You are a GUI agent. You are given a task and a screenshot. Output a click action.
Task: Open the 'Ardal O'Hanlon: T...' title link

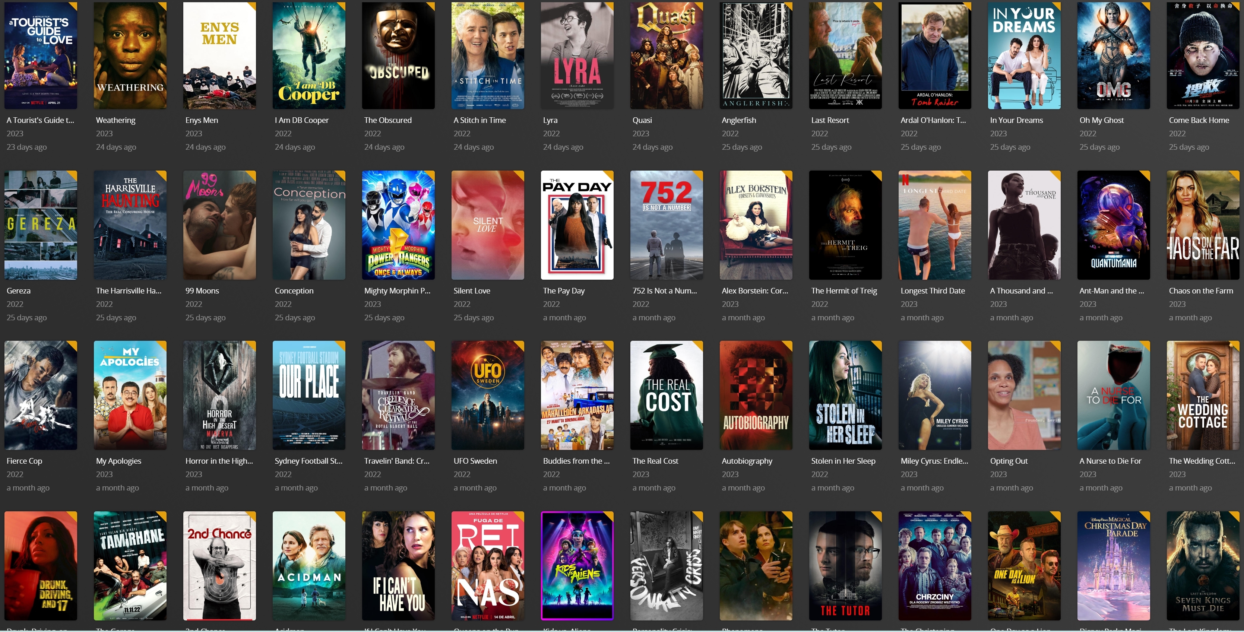933,120
